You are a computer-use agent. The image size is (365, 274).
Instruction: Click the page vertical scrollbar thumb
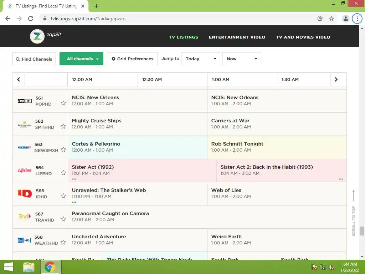click(x=362, y=231)
